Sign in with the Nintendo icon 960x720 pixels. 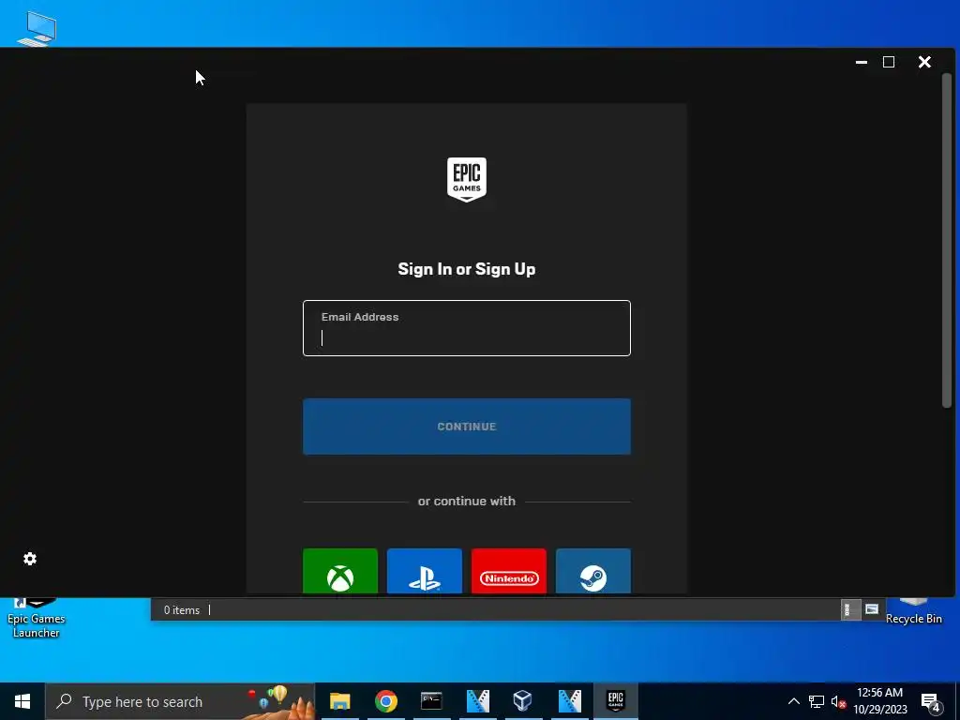pyautogui.click(x=509, y=571)
